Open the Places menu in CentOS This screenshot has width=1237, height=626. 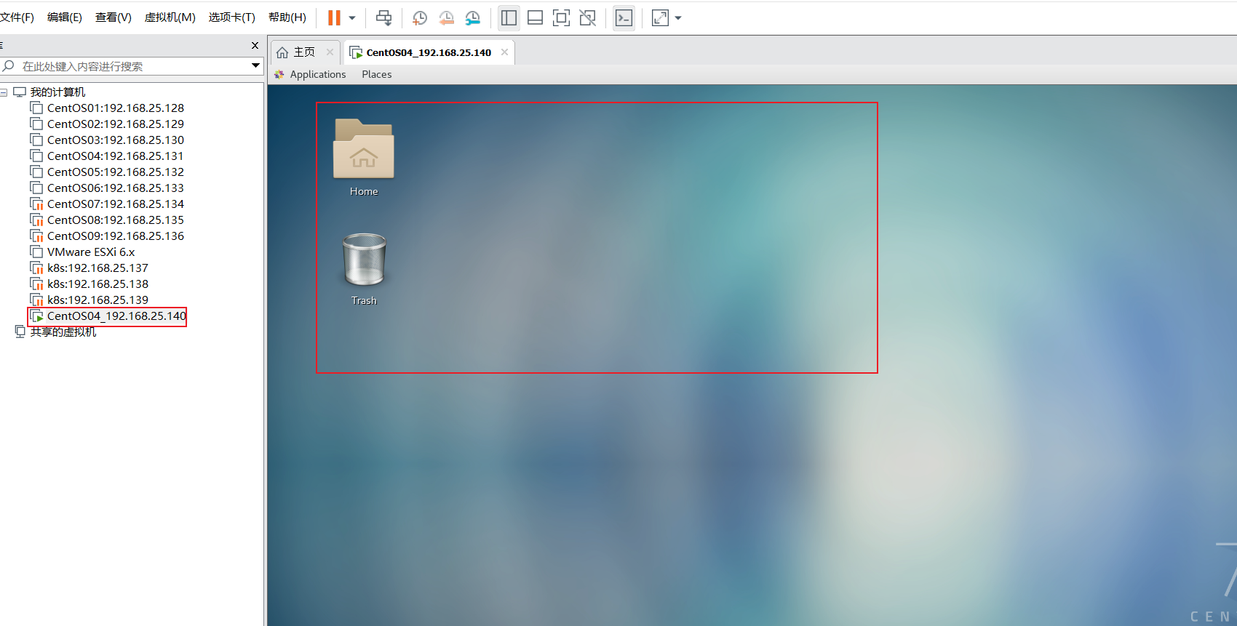377,74
